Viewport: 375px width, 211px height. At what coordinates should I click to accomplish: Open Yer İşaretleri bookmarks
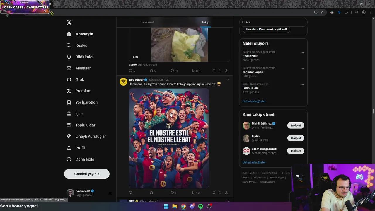point(82,102)
